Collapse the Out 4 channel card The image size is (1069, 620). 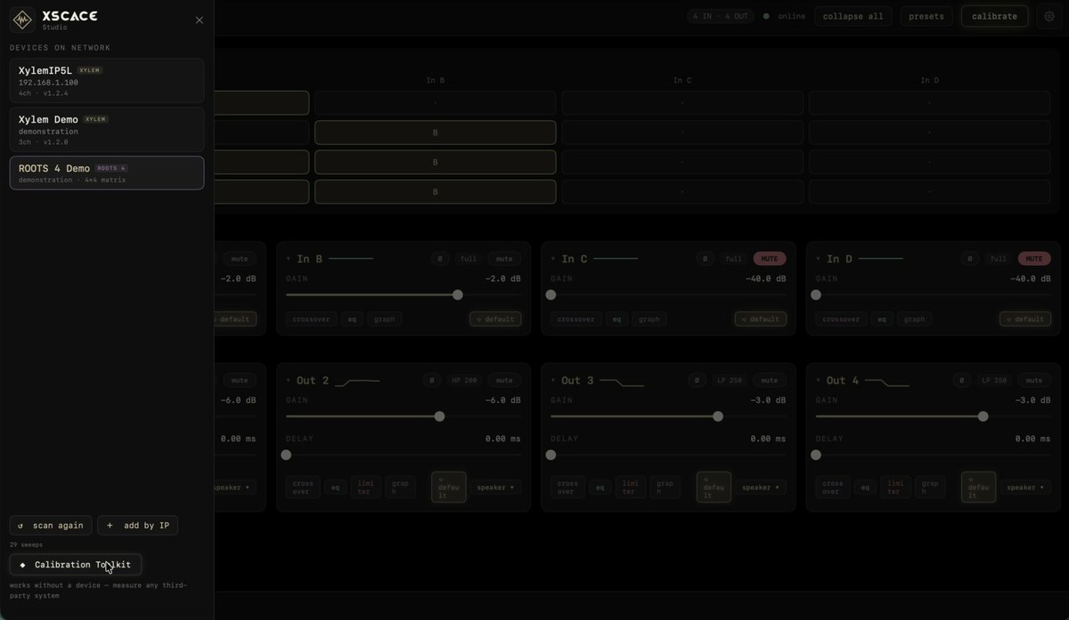(819, 381)
